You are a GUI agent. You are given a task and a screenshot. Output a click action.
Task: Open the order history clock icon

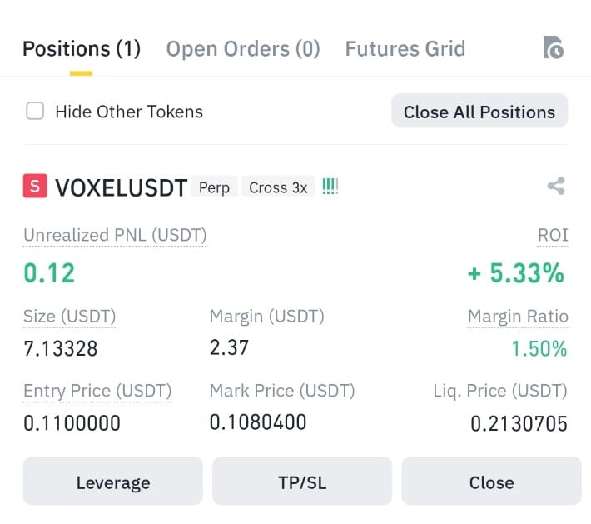[554, 47]
